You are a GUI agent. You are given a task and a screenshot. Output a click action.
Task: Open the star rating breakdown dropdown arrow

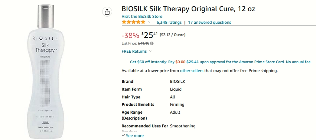[x=149, y=22]
